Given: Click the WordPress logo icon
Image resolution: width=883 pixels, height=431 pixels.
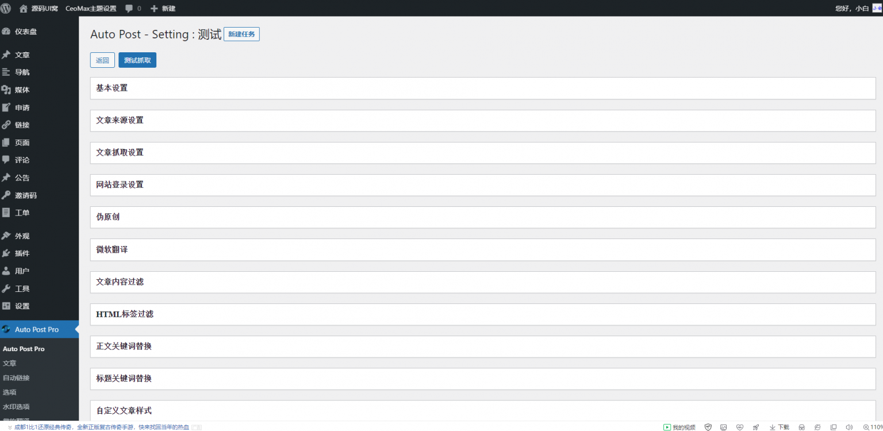Looking at the screenshot, I should (6, 9).
